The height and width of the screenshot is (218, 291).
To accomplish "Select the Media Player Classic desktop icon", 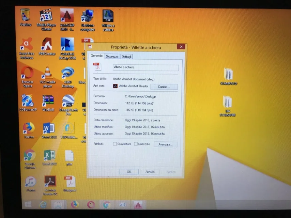I will pos(46,20).
